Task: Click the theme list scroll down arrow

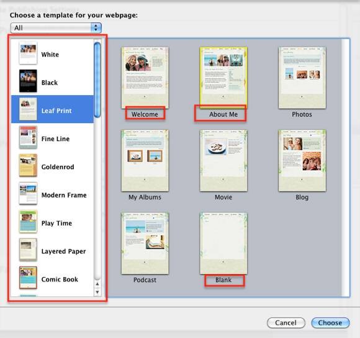Action: (x=97, y=292)
